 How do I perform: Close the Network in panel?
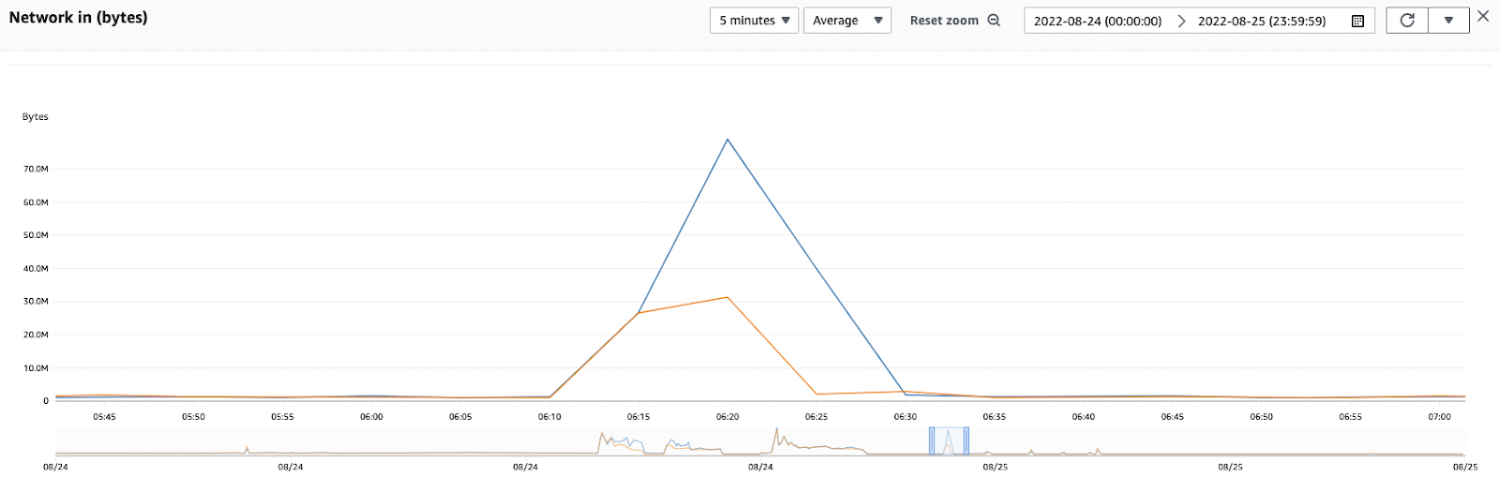(x=1483, y=16)
